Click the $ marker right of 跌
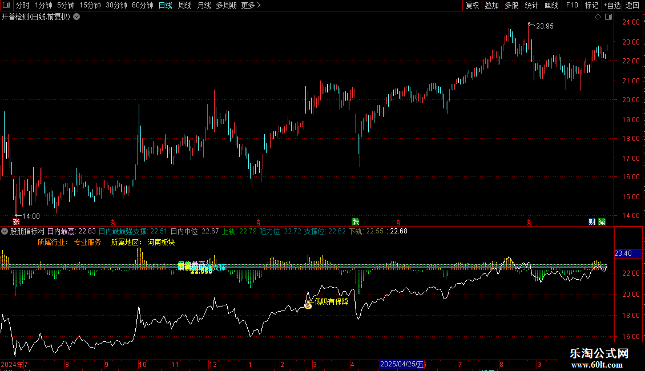Image resolution: width=645 pixels, height=371 pixels. (398, 223)
